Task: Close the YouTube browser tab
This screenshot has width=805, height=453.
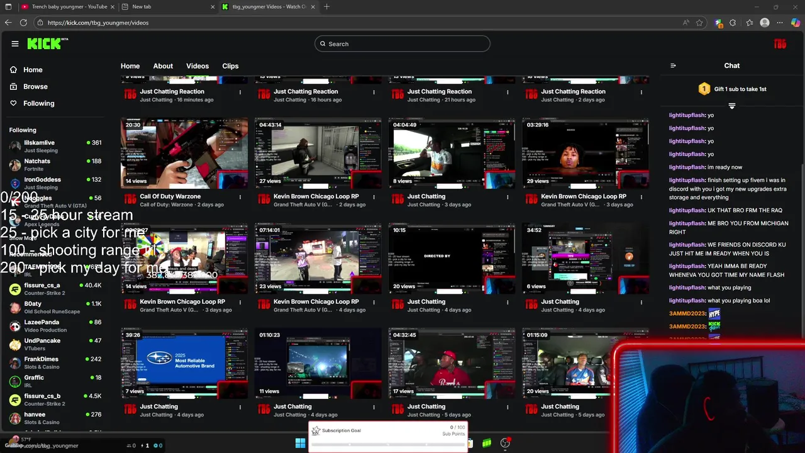Action: tap(113, 6)
